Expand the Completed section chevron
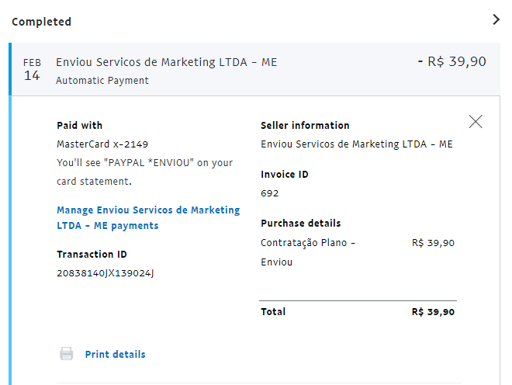This screenshot has height=385, width=512. click(x=496, y=20)
